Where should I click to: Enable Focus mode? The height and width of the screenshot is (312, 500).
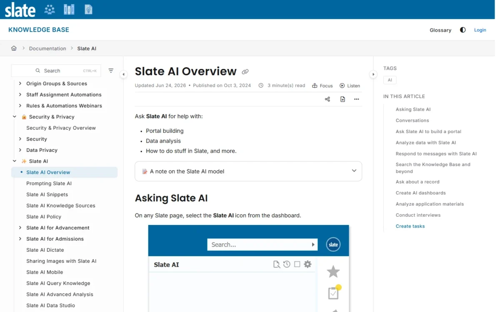[322, 86]
